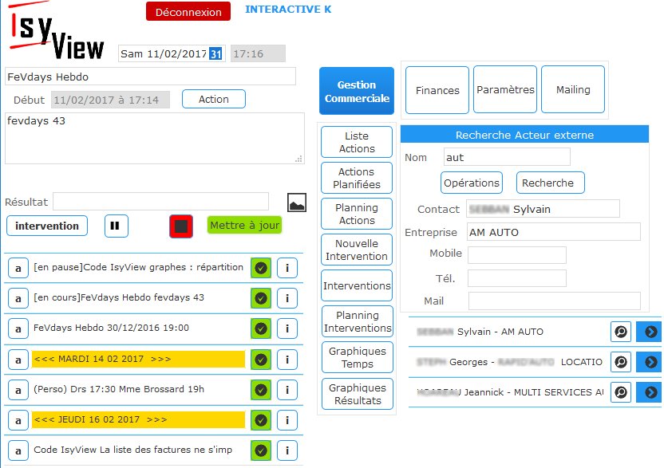The width and height of the screenshot is (664, 468).
Task: Open Actions Planifiées menu
Action: [x=357, y=178]
